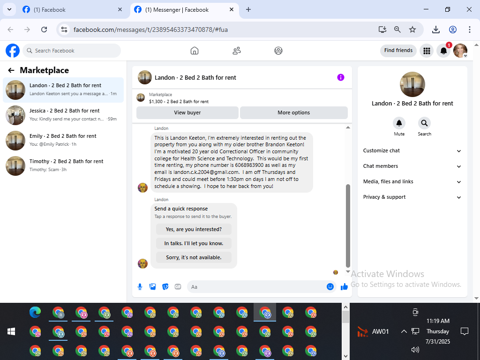Viewport: 480px width, 360px height.
Task: Send "Sorry, it's not available." response
Action: click(194, 257)
